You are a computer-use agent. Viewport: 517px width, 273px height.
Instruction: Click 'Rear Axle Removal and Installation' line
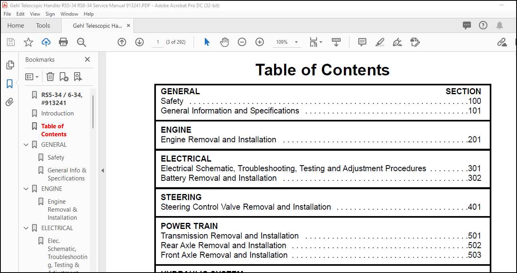point(321,246)
